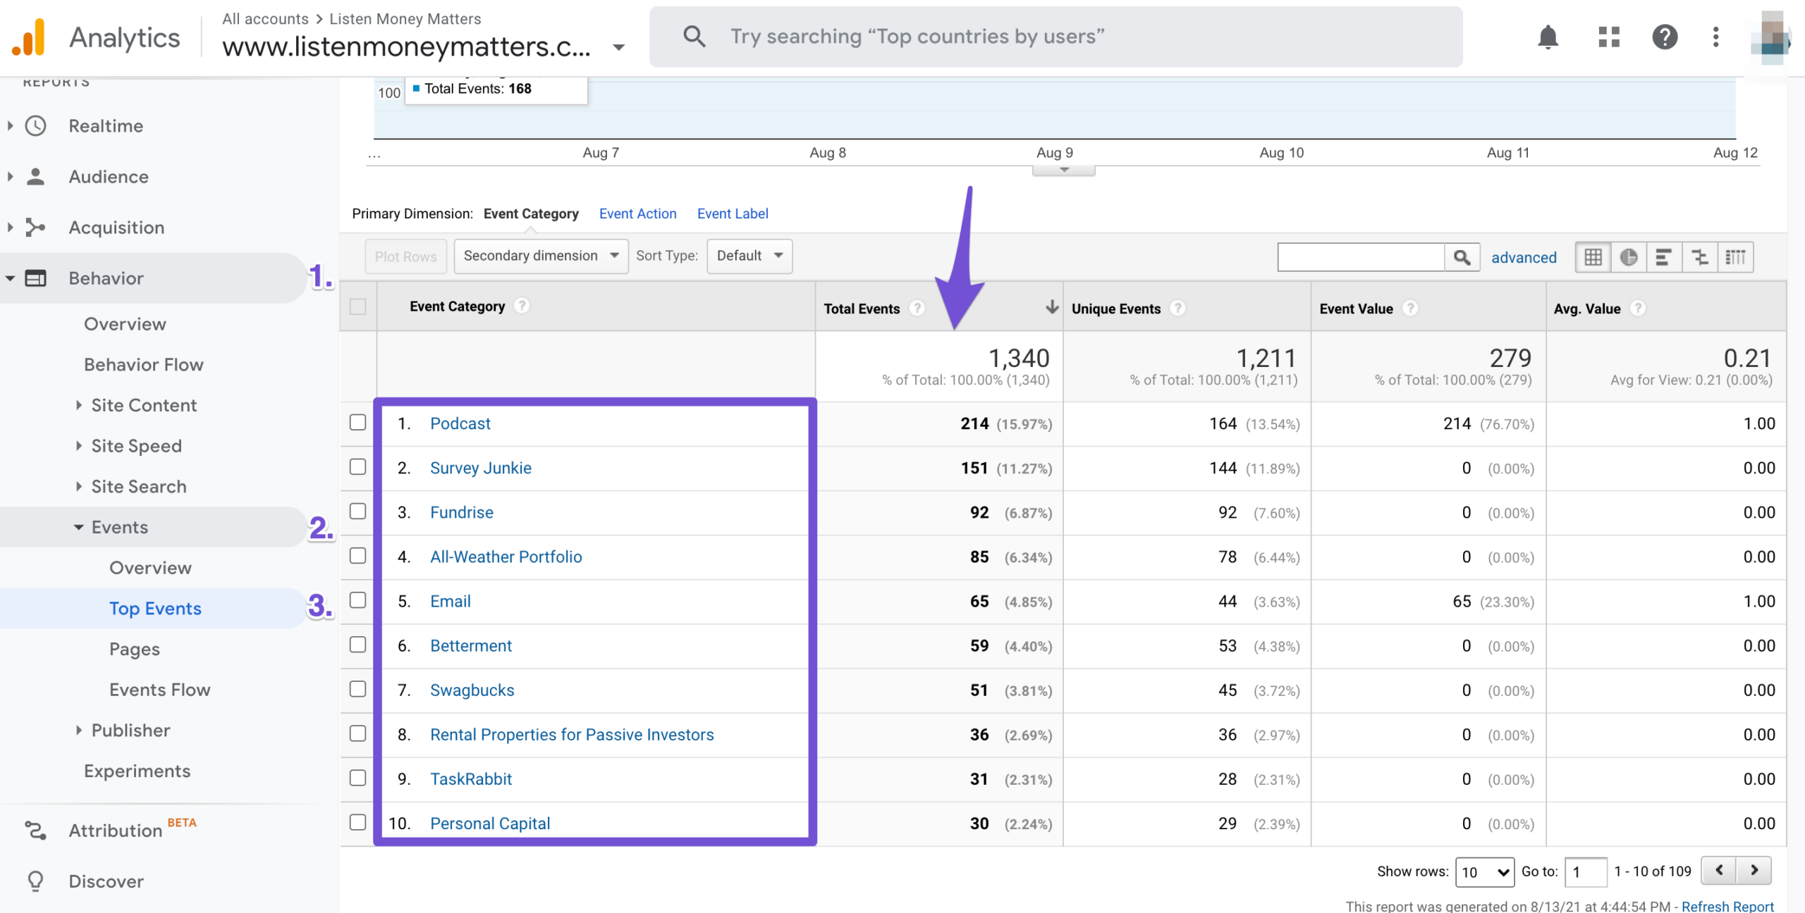
Task: Switch to Data table view
Action: pos(1593,257)
